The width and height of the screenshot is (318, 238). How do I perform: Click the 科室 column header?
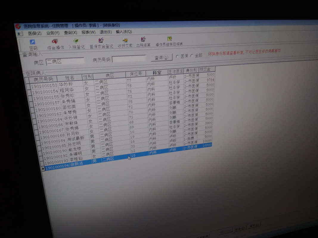pyautogui.click(x=157, y=73)
